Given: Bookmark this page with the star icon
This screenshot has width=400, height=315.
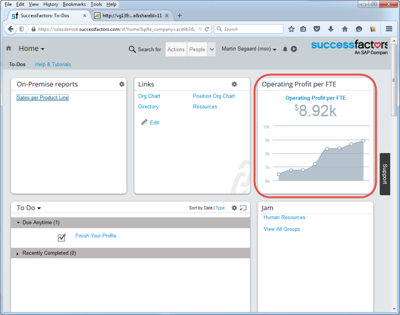Looking at the screenshot, I should pyautogui.click(x=291, y=29).
